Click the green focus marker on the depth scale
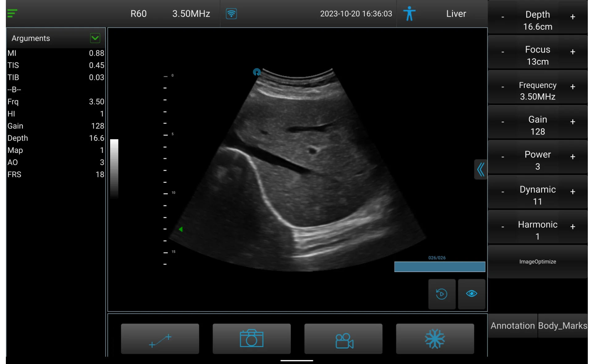Viewport: 594px width, 364px height. point(181,229)
